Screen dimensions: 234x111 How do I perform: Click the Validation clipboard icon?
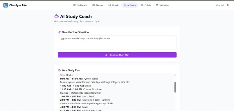pos(157,5)
